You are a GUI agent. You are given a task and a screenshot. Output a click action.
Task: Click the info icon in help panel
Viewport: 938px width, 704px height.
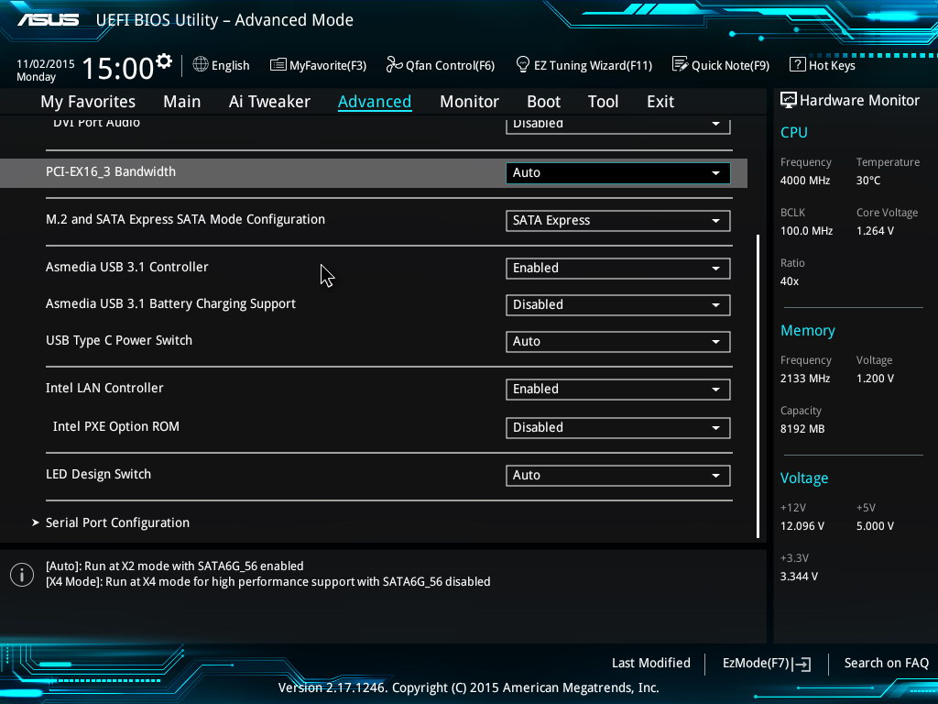pos(21,575)
